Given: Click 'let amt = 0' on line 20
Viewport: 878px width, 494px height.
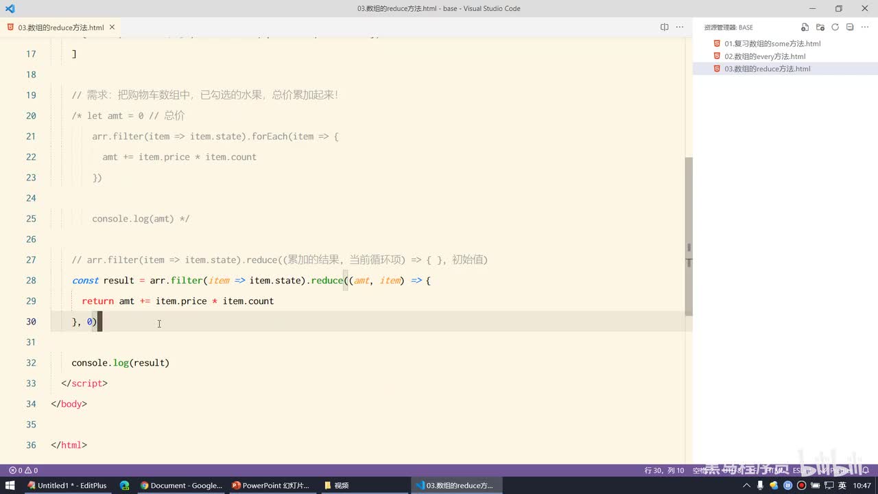Looking at the screenshot, I should [115, 116].
